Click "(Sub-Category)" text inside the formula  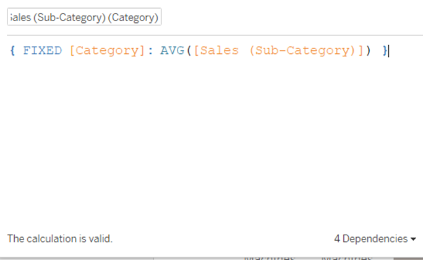pos(301,51)
